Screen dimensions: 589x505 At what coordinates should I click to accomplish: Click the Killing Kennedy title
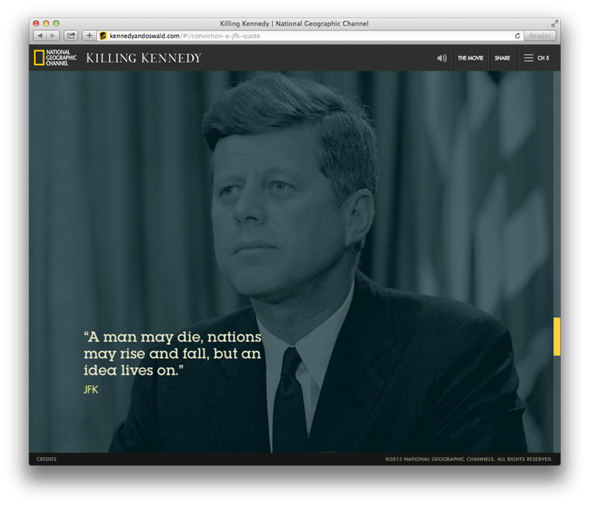(x=143, y=58)
